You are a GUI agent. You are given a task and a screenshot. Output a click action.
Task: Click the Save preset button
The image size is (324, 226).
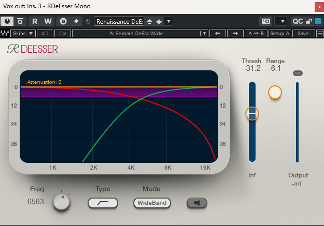[303, 34]
